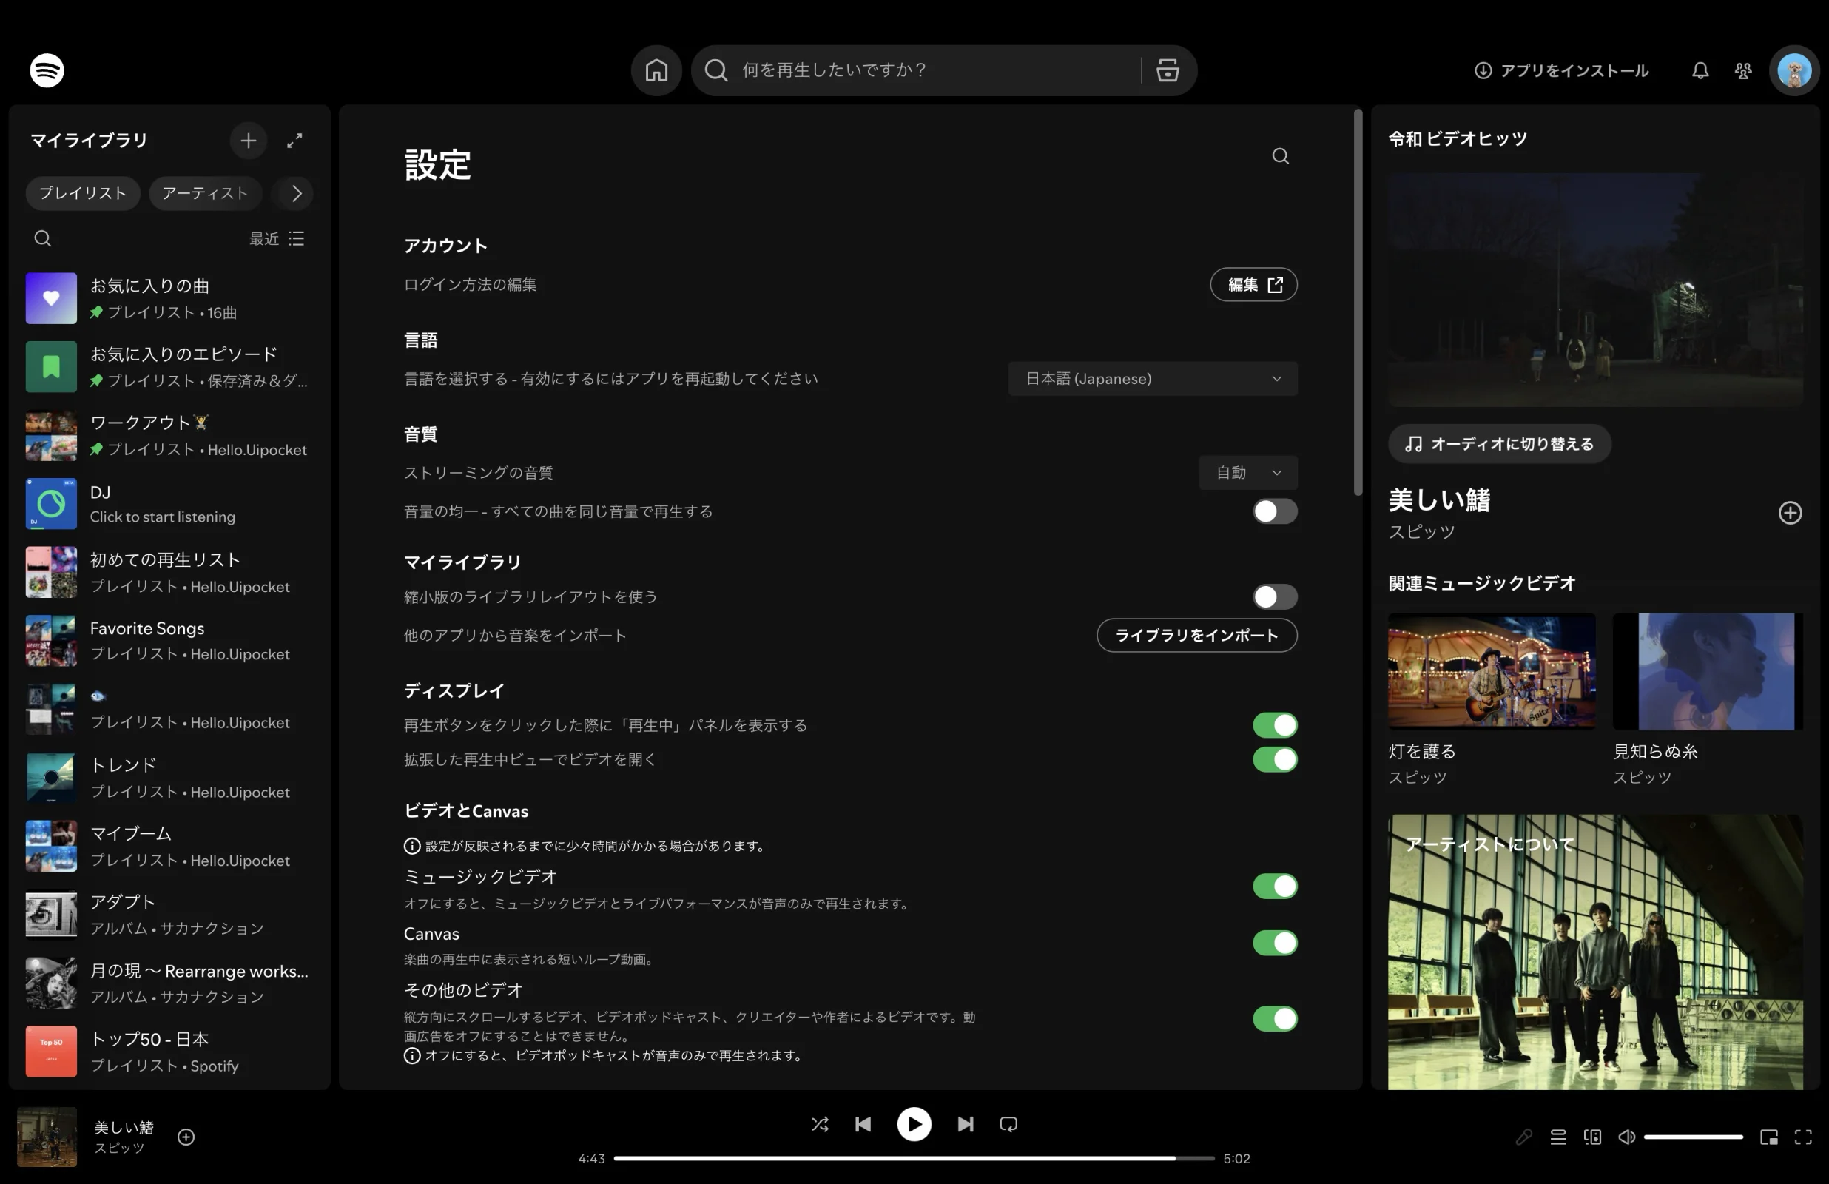Viewport: 1829px width, 1184px height.
Task: Expand My Library with arrows icon
Action: (x=294, y=141)
